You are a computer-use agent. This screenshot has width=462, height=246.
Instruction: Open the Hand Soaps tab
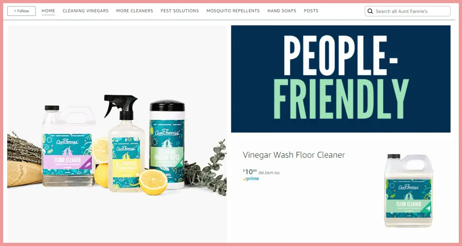click(x=282, y=11)
